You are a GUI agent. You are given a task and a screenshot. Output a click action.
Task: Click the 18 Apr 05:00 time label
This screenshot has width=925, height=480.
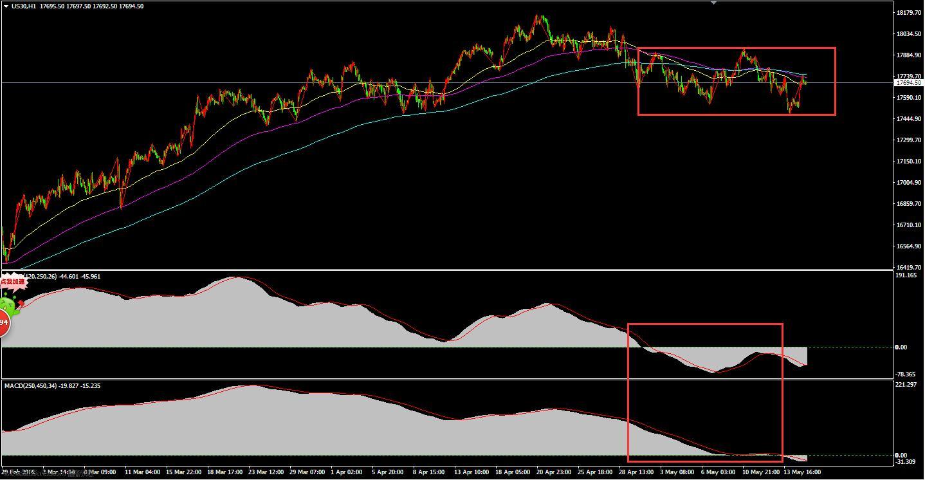pyautogui.click(x=513, y=472)
